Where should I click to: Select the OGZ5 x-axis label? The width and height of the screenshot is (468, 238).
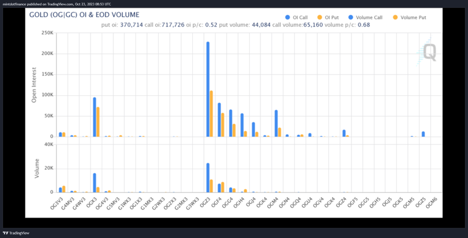tap(421, 203)
